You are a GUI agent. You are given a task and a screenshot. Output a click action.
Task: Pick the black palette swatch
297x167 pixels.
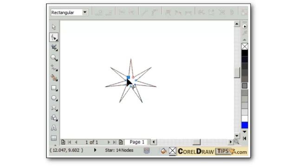pos(245,53)
